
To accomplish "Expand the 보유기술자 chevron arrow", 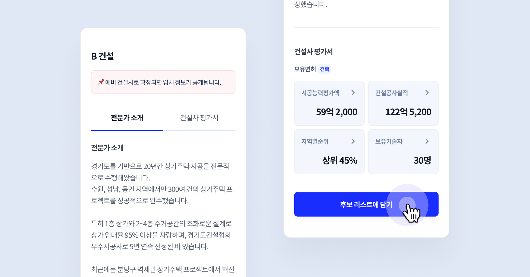I will (427, 141).
